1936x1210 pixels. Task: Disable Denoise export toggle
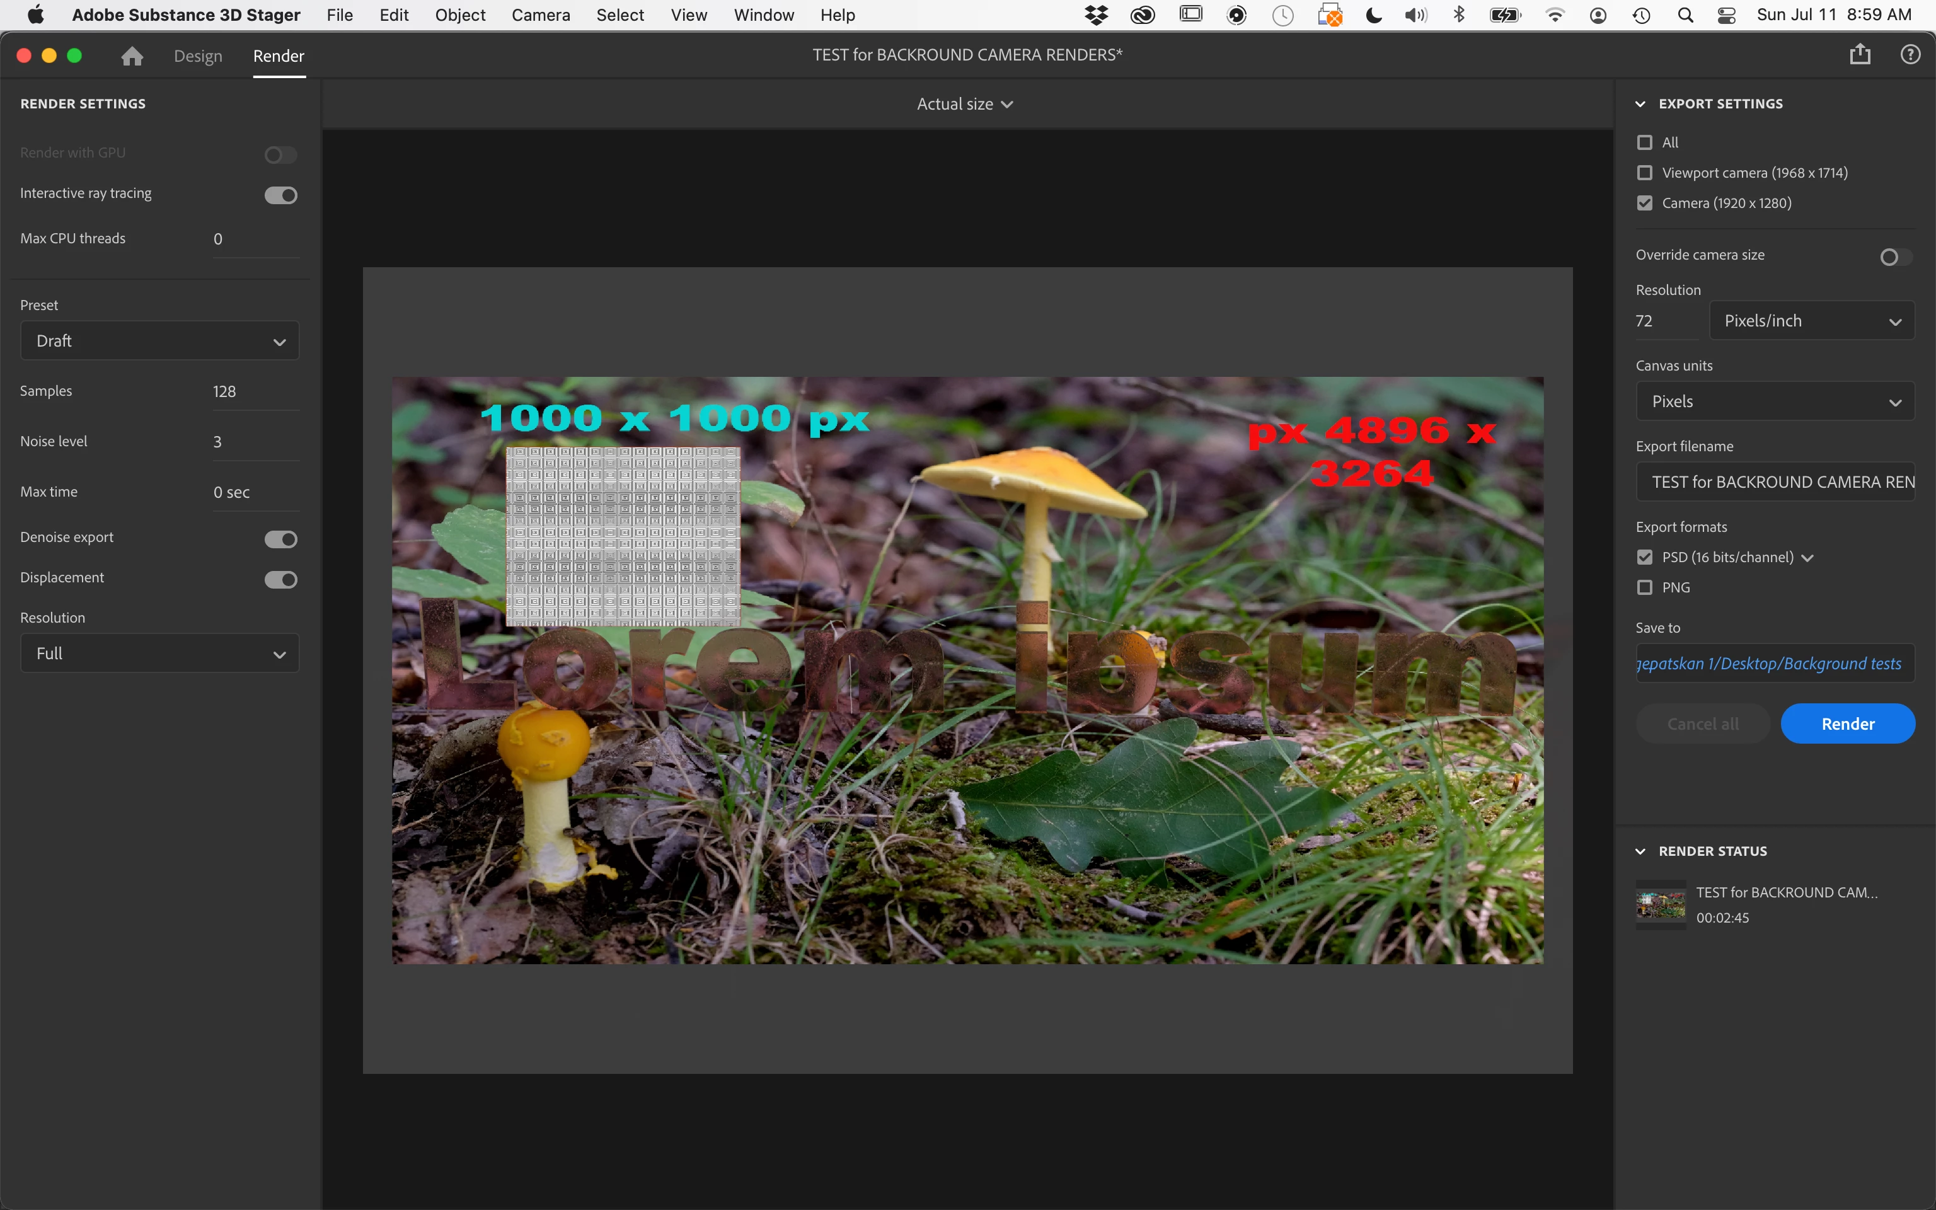[281, 539]
